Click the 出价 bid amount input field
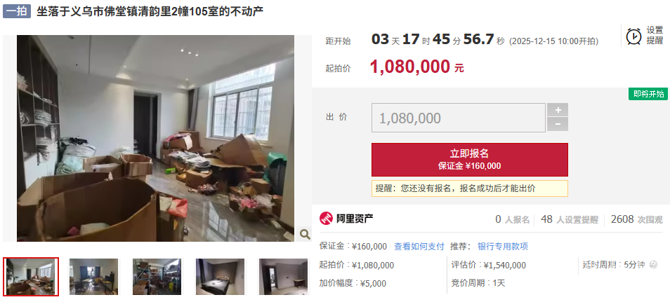The image size is (670, 302). [x=459, y=118]
